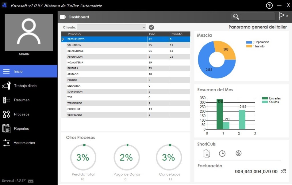Image resolution: width=292 pixels, height=185 pixels.
Task: Click the magnifying glass search icon
Action: point(236,17)
